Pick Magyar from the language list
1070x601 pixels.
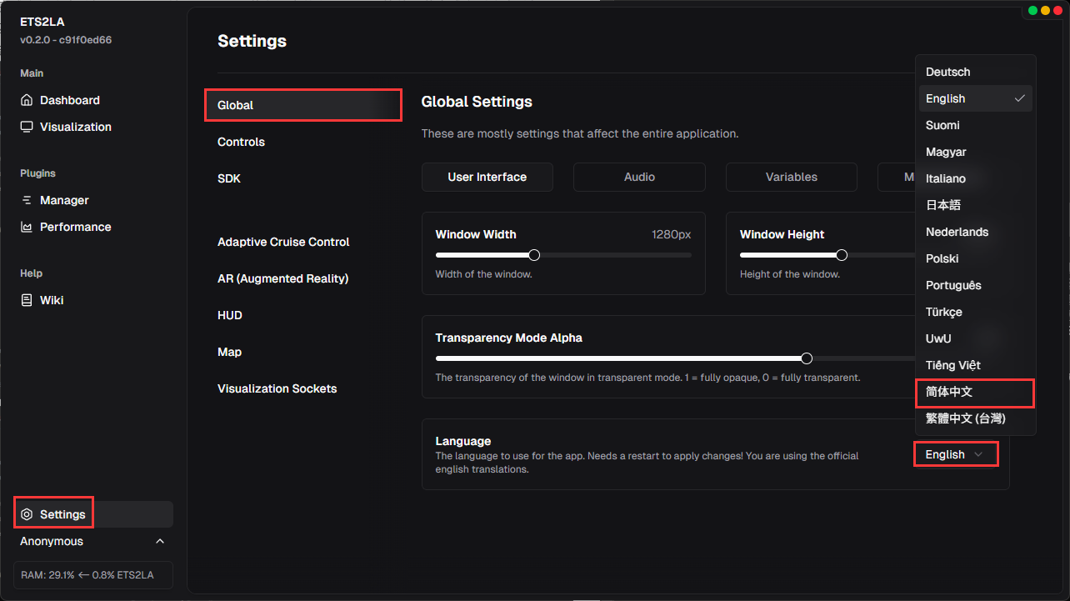(976, 152)
